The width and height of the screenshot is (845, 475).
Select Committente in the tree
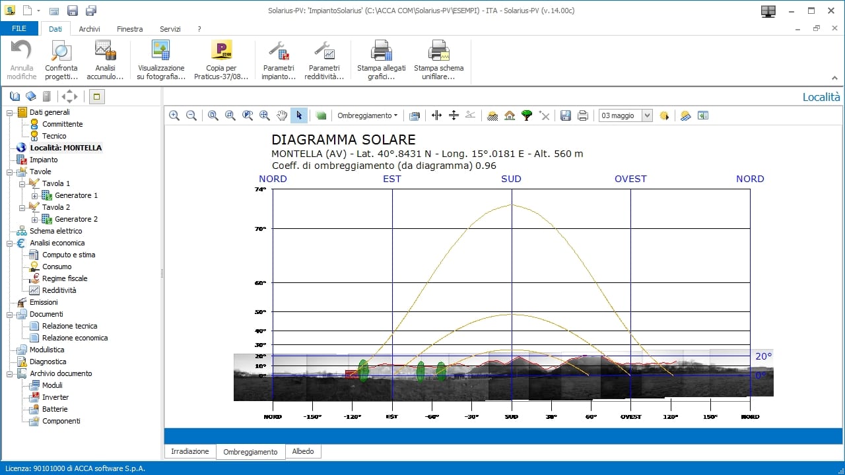(x=63, y=124)
